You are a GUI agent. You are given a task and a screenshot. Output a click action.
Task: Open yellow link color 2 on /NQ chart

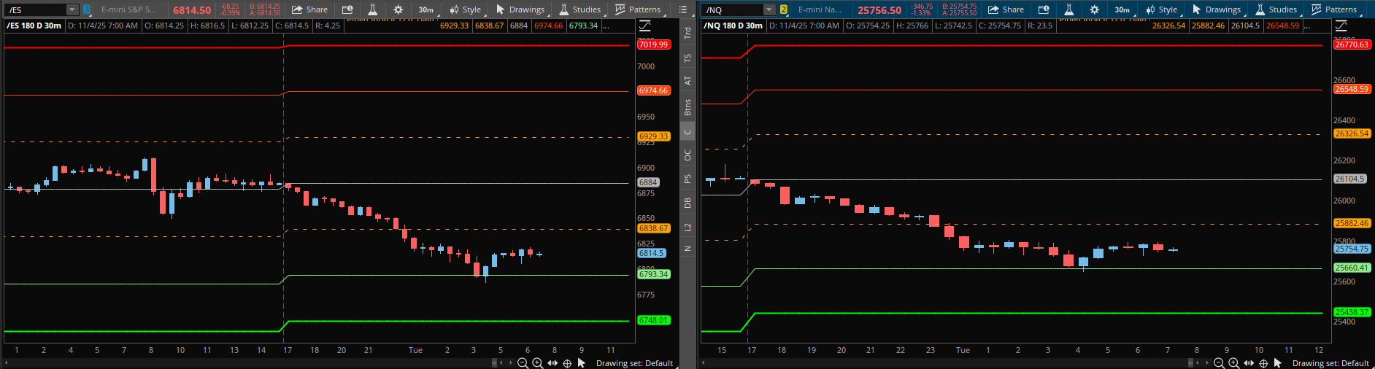pyautogui.click(x=784, y=9)
